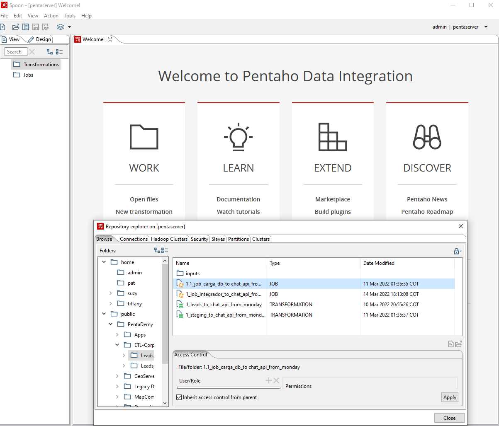Screen dimensions: 499x426
Task: Click the New transformation link
Action: [144, 212]
